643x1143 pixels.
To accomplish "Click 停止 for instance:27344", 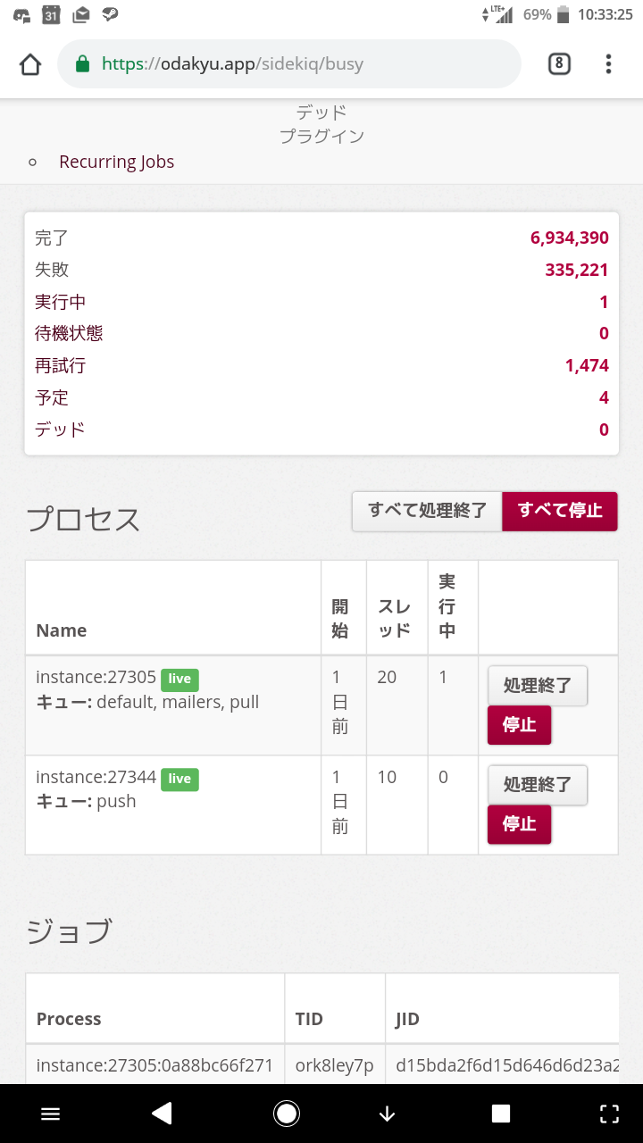I will pyautogui.click(x=519, y=824).
